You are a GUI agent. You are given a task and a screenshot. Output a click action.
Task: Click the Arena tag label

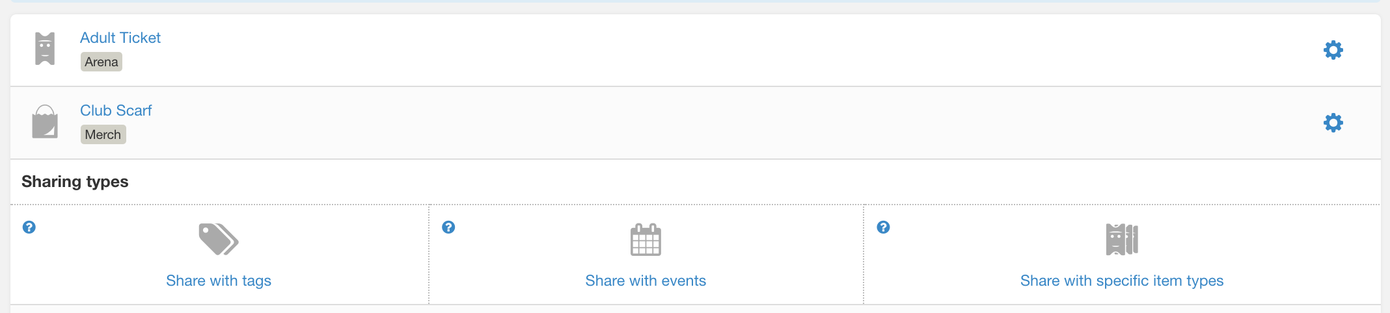click(x=102, y=62)
